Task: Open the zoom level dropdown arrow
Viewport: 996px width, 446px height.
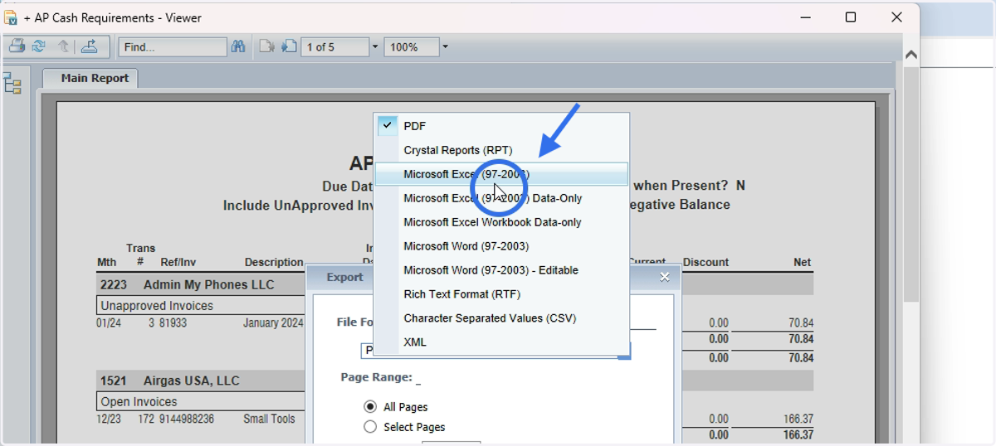Action: [445, 47]
